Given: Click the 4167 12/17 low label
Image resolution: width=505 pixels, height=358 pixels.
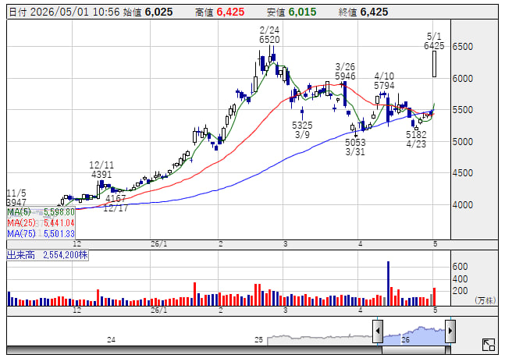Looking at the screenshot, I should (x=116, y=203).
